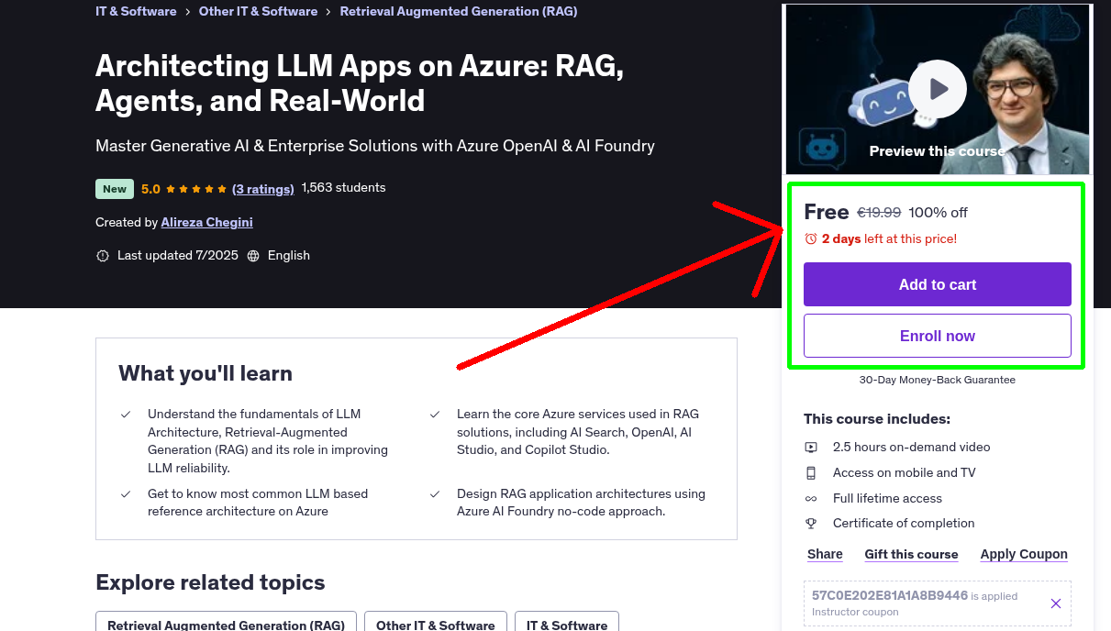The width and height of the screenshot is (1111, 631).
Task: Click the Enroll now button
Action: tap(938, 336)
